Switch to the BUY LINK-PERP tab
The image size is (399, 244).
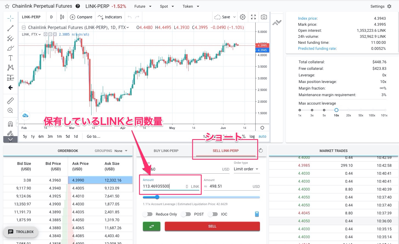166,151
